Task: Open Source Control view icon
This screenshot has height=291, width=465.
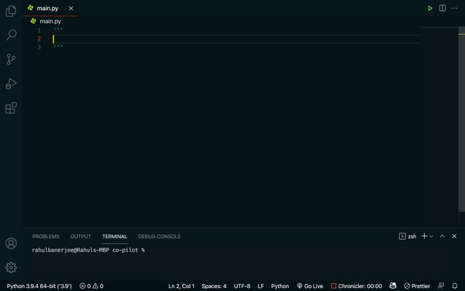Action: tap(11, 60)
